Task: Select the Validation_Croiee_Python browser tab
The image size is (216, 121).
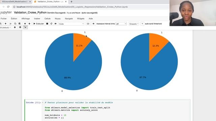Action: tap(50, 2)
